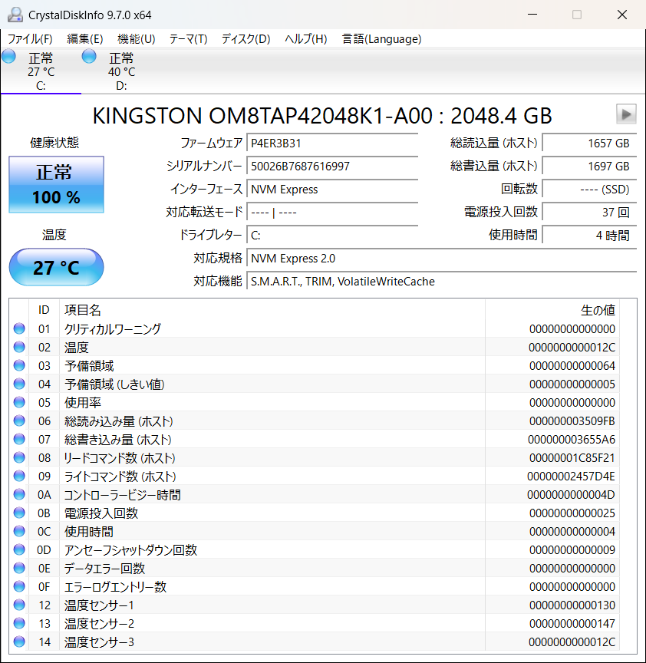Click status dot for ID 05 使用率

19,402
